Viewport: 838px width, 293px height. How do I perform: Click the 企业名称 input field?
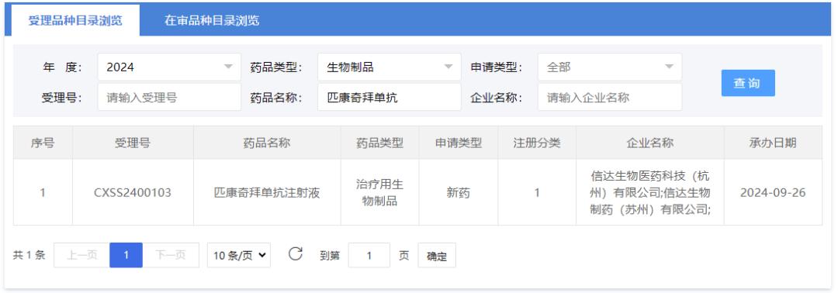[x=610, y=97]
